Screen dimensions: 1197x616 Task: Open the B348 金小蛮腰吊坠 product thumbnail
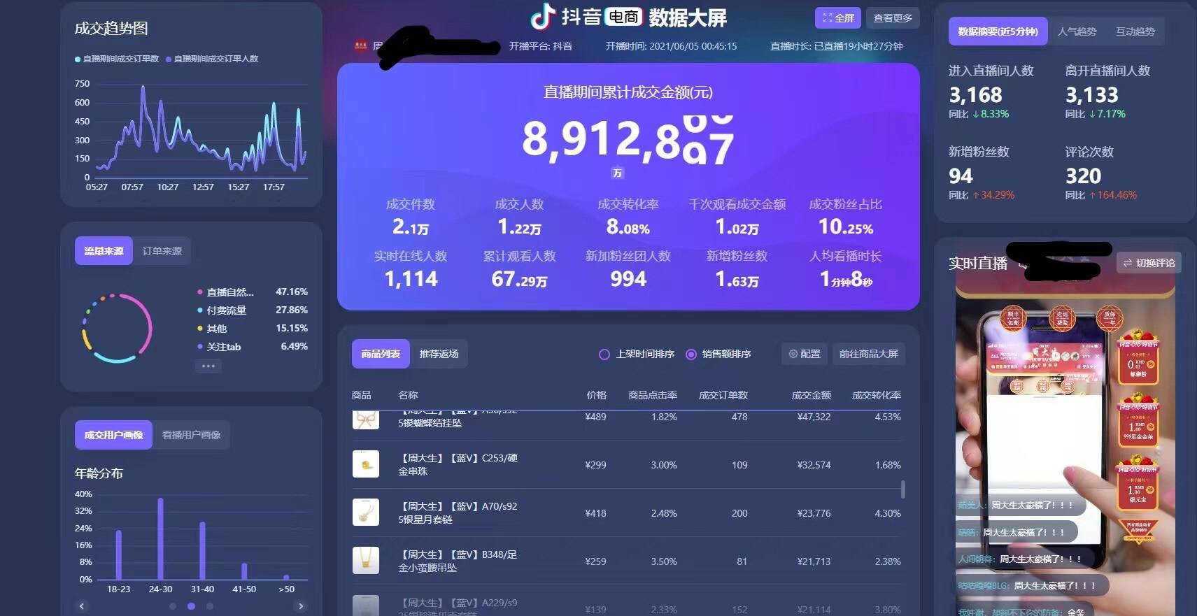366,561
